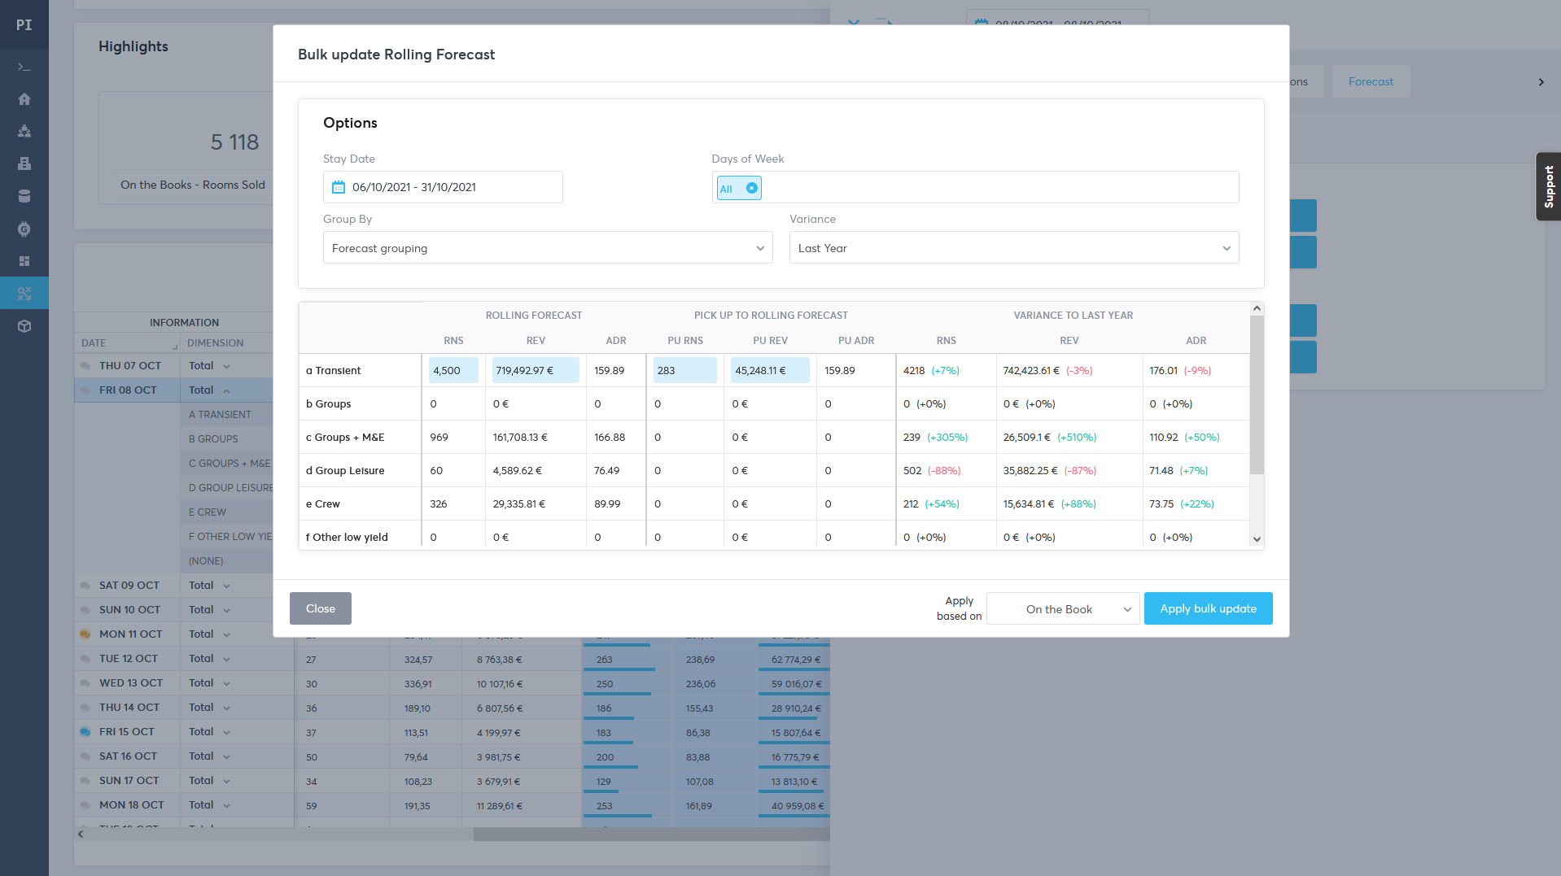The height and width of the screenshot is (876, 1561).
Task: Open the orange comment icon for MON 11 OCT
Action: [x=85, y=634]
